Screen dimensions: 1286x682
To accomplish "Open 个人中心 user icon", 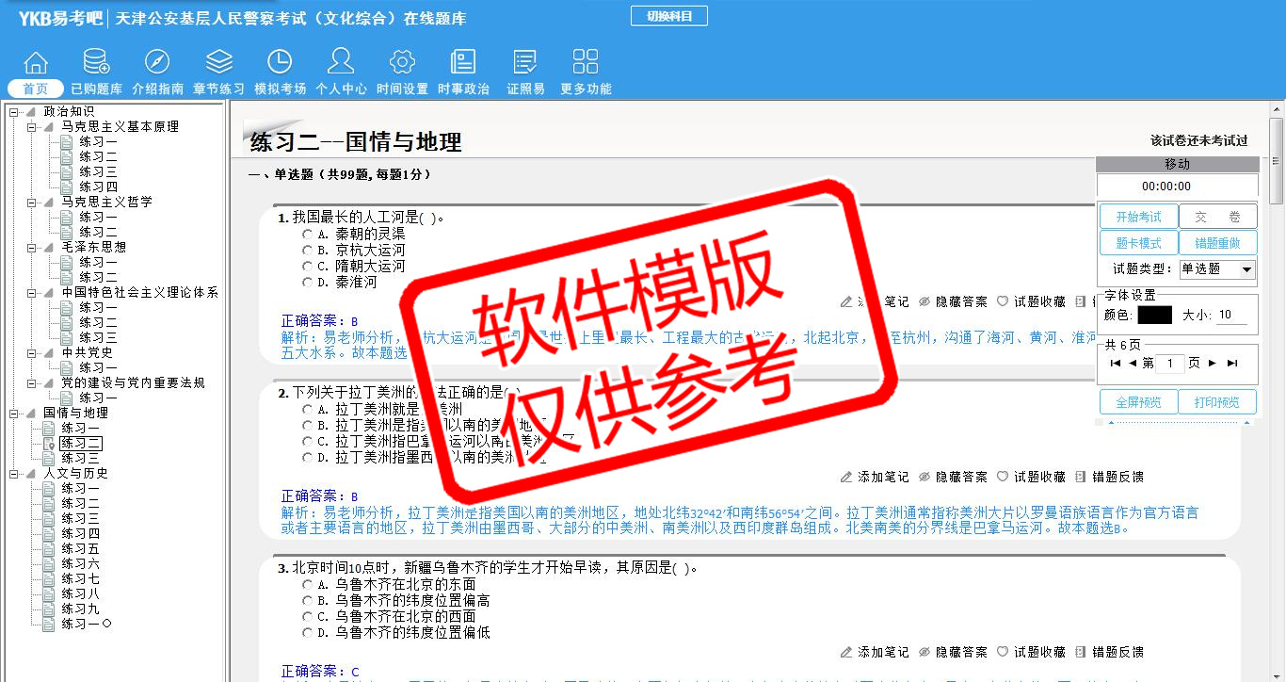I will tap(341, 61).
